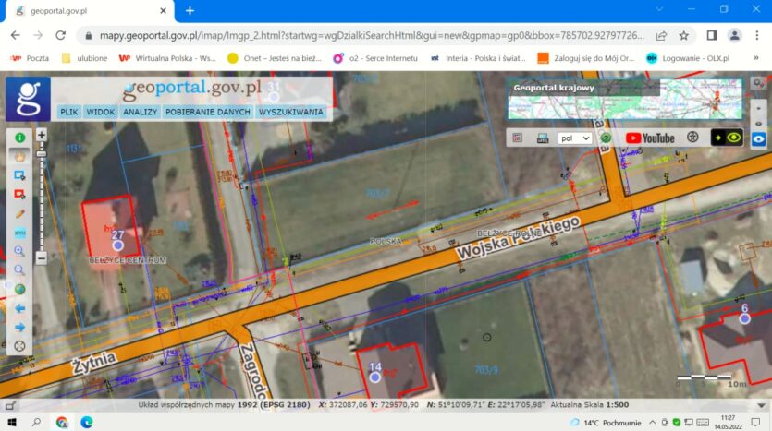Image resolution: width=772 pixels, height=431 pixels.
Task: Go to next map view with right arrow
Action: 19,327
